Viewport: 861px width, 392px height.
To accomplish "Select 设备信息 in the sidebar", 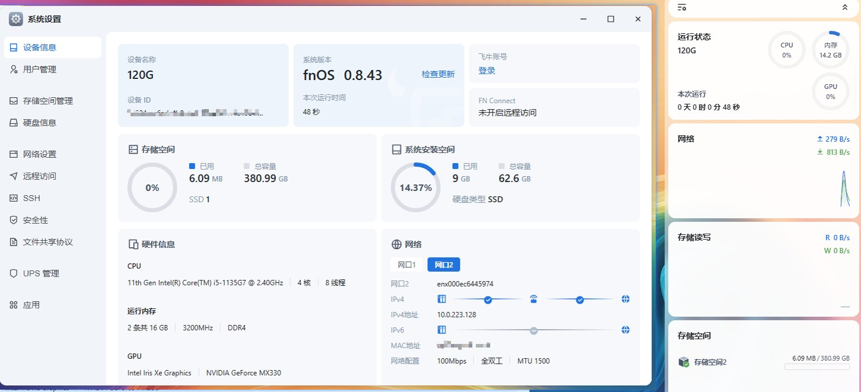I will 39,47.
